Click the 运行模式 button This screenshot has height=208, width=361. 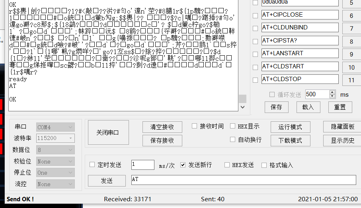coord(290,127)
